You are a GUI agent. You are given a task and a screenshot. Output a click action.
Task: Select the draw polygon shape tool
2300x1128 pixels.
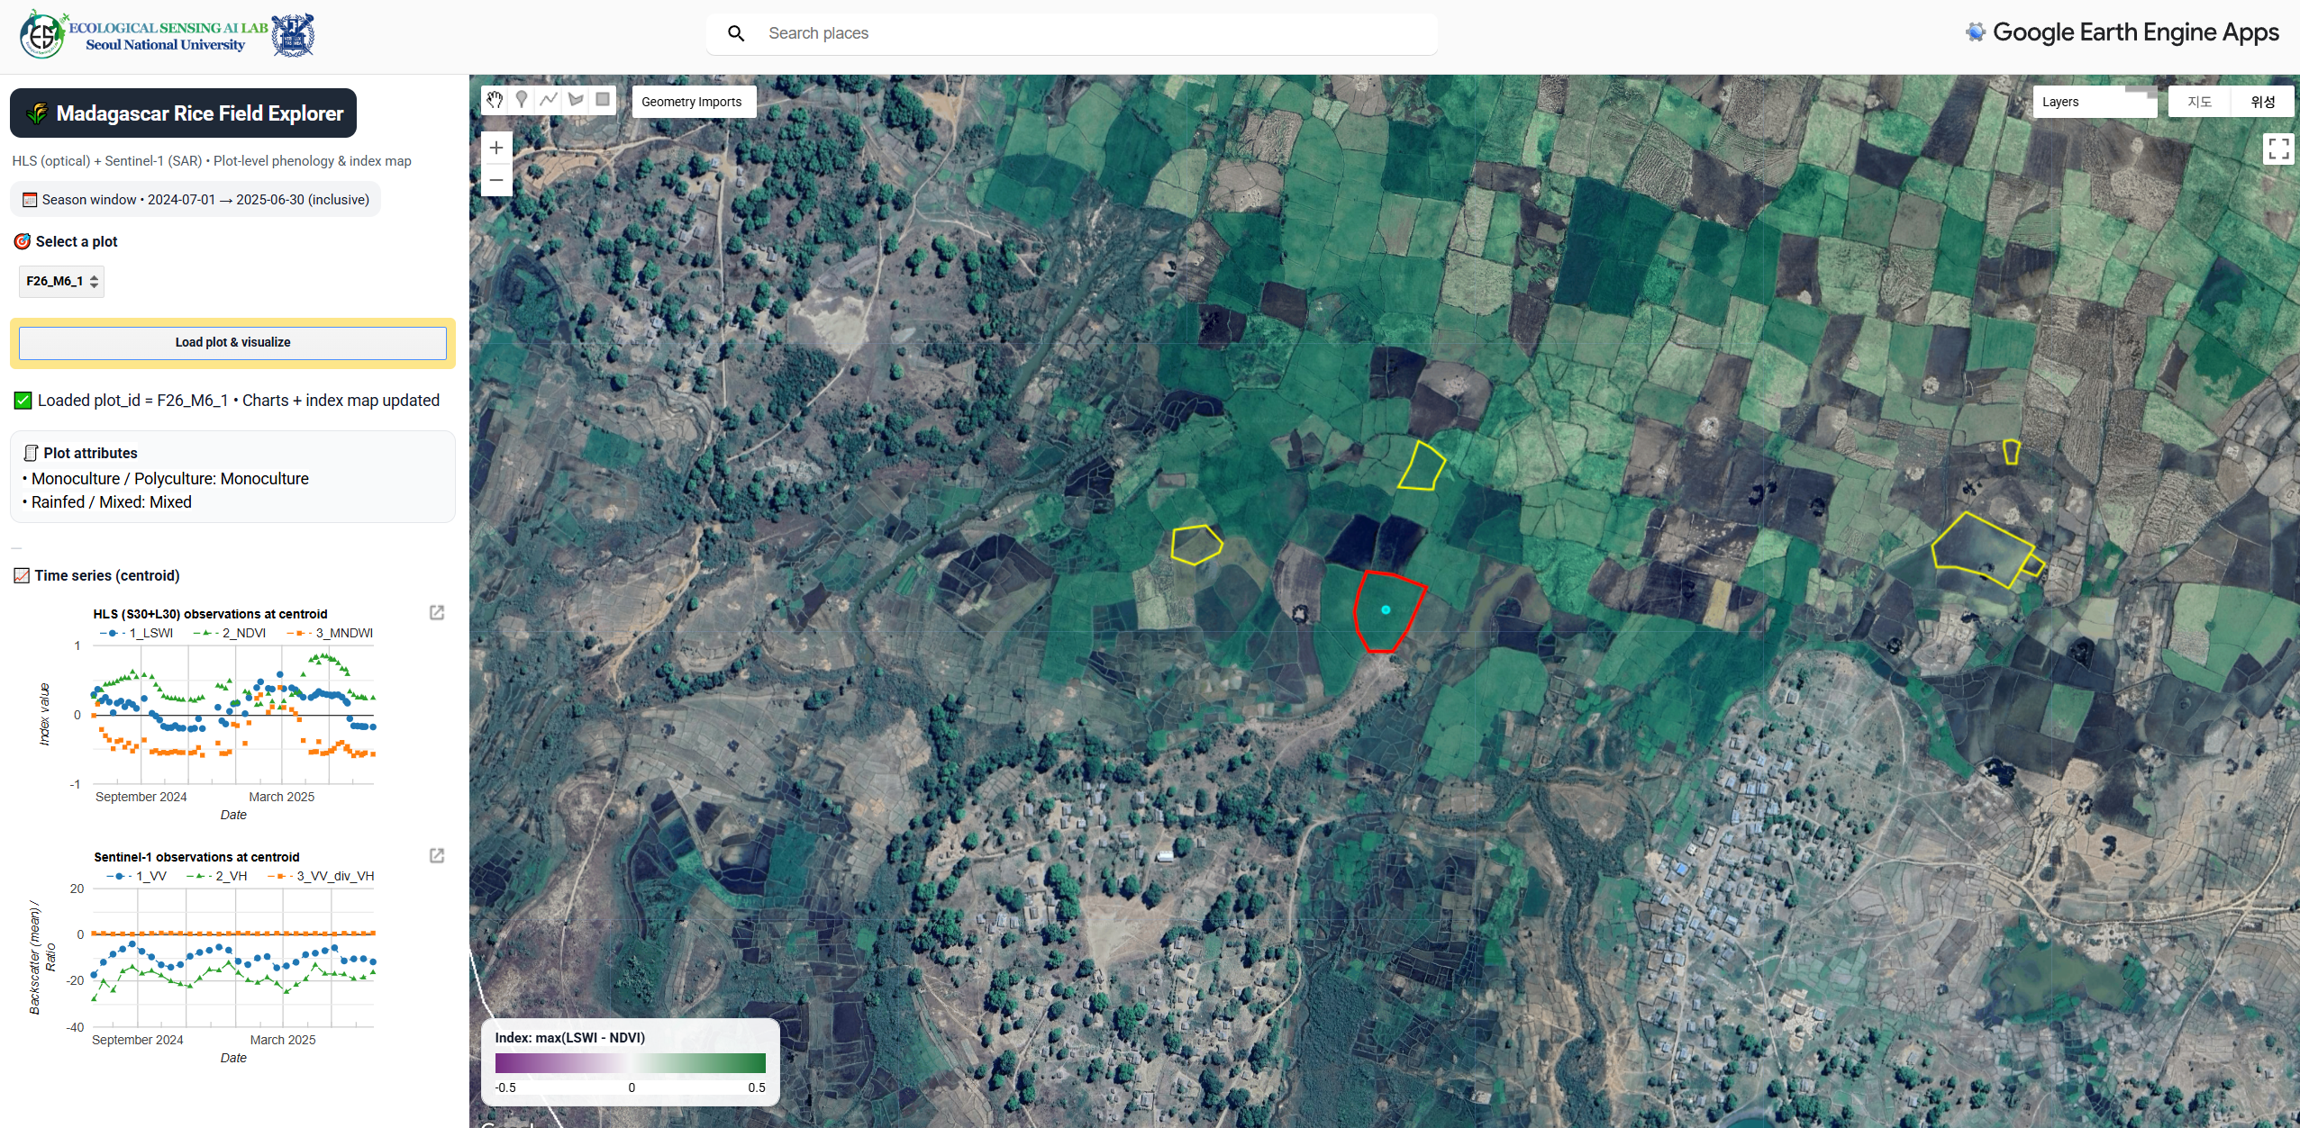[x=576, y=100]
